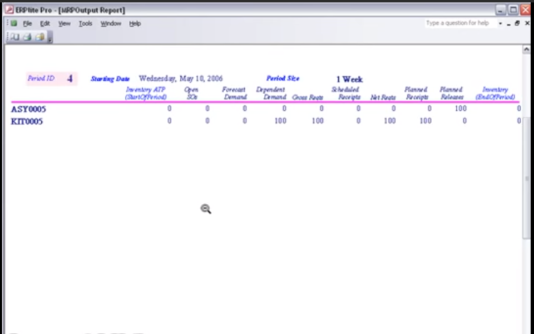Click the ERPlite Pro title bar app icon

click(9, 10)
